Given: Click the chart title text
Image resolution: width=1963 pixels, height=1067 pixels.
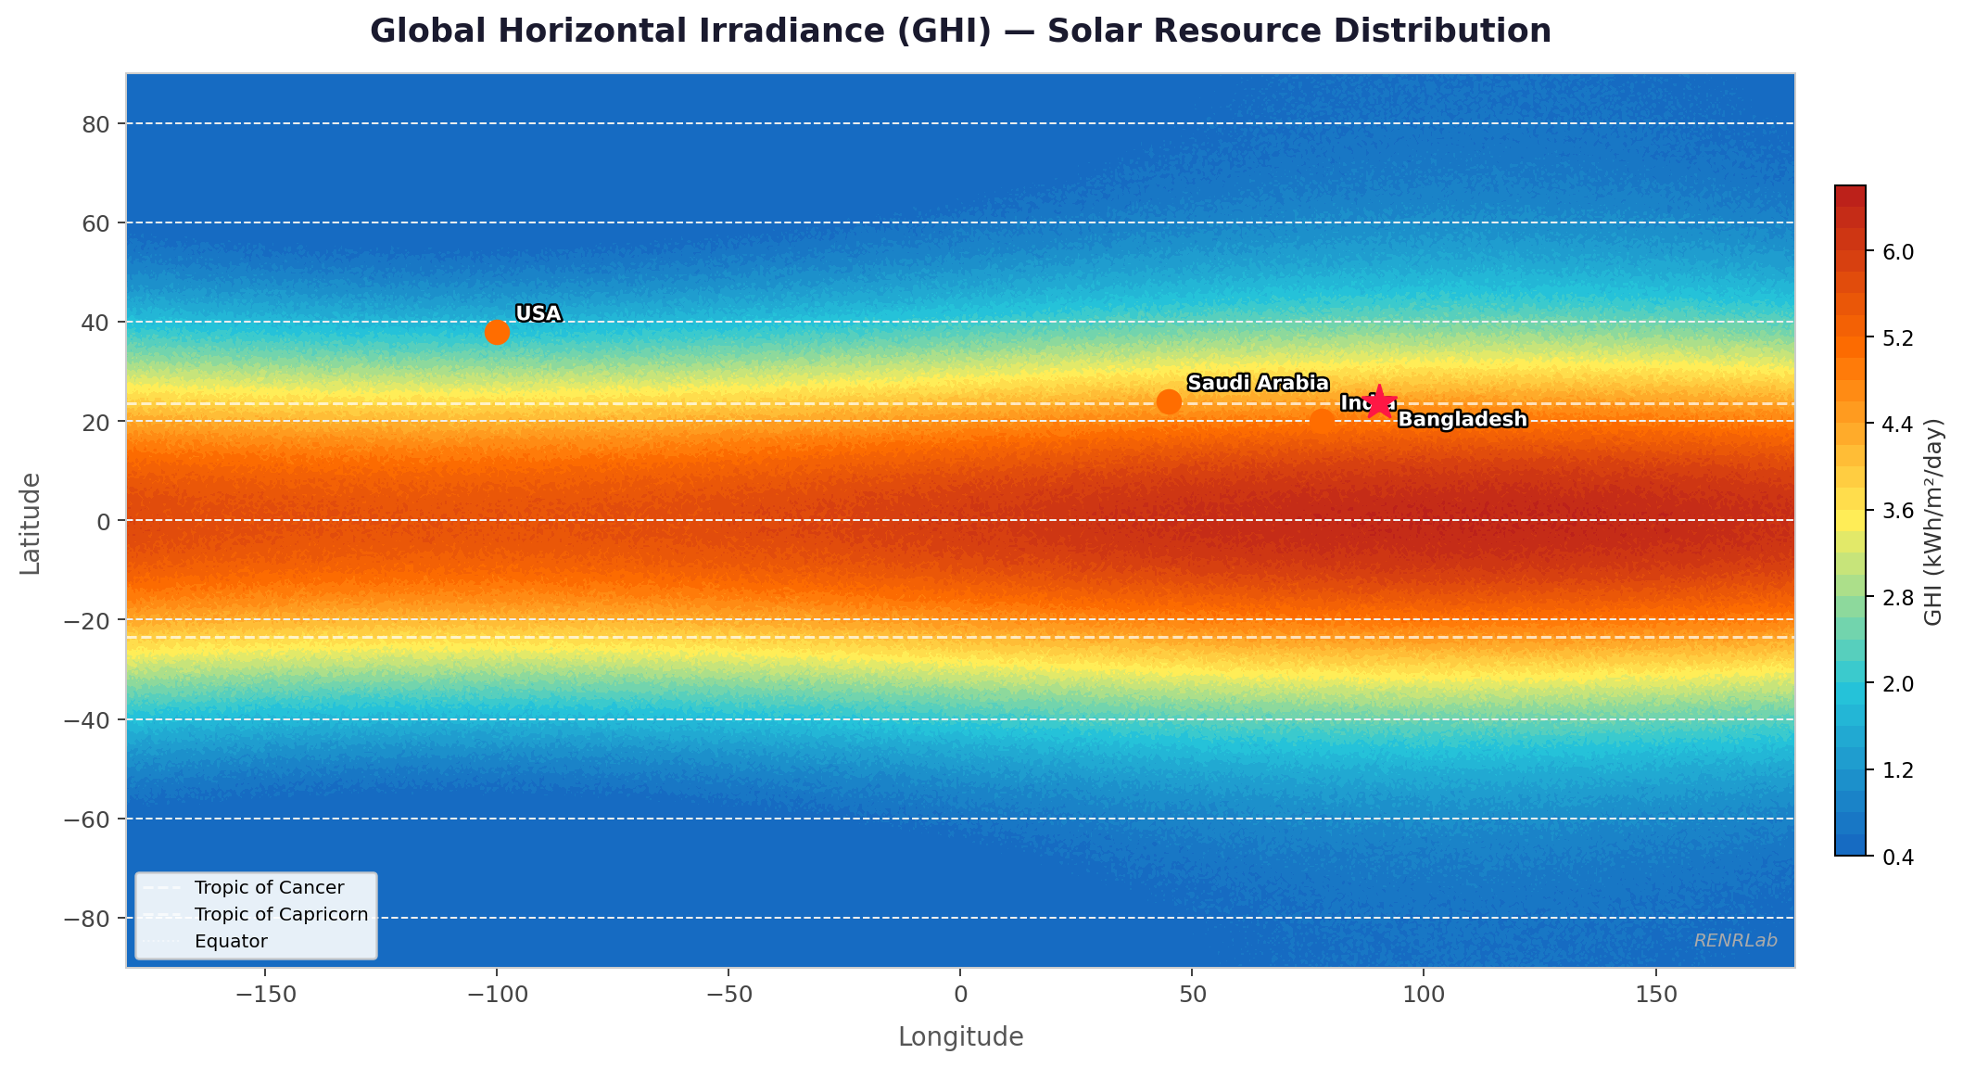Looking at the screenshot, I should (x=960, y=32).
